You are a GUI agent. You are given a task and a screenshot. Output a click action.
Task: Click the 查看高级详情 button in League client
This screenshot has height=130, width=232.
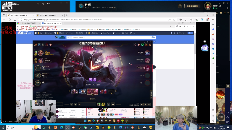point(192,6)
